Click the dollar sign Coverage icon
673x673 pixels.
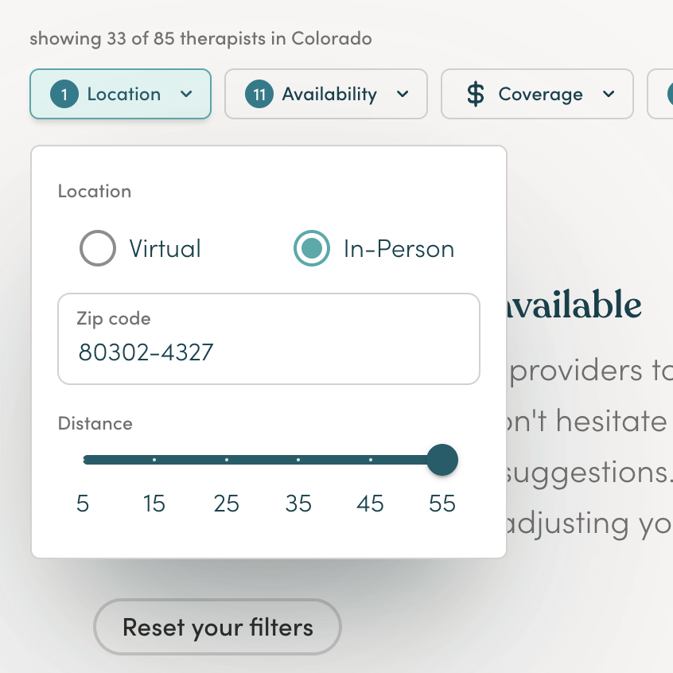tap(476, 94)
